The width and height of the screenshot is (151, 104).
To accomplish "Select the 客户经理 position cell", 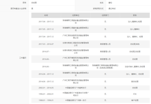I will coord(135,100).
